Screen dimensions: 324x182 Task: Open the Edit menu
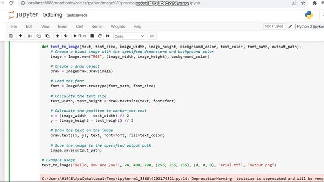[x=29, y=26]
